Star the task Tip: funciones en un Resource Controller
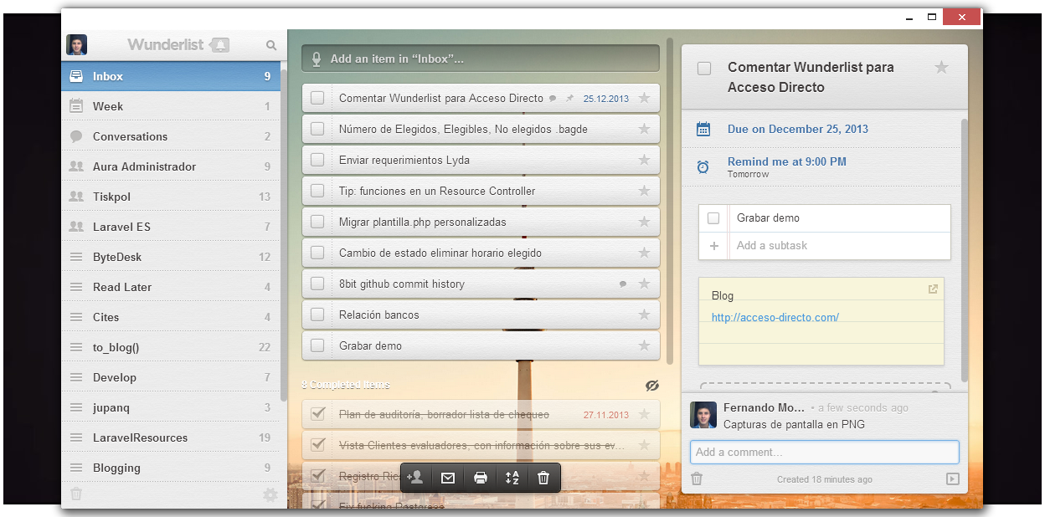The width and height of the screenshot is (1045, 517). [x=644, y=191]
